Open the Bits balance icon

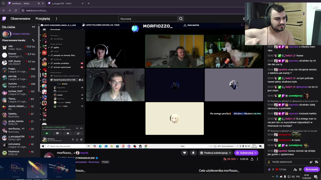(269, 169)
